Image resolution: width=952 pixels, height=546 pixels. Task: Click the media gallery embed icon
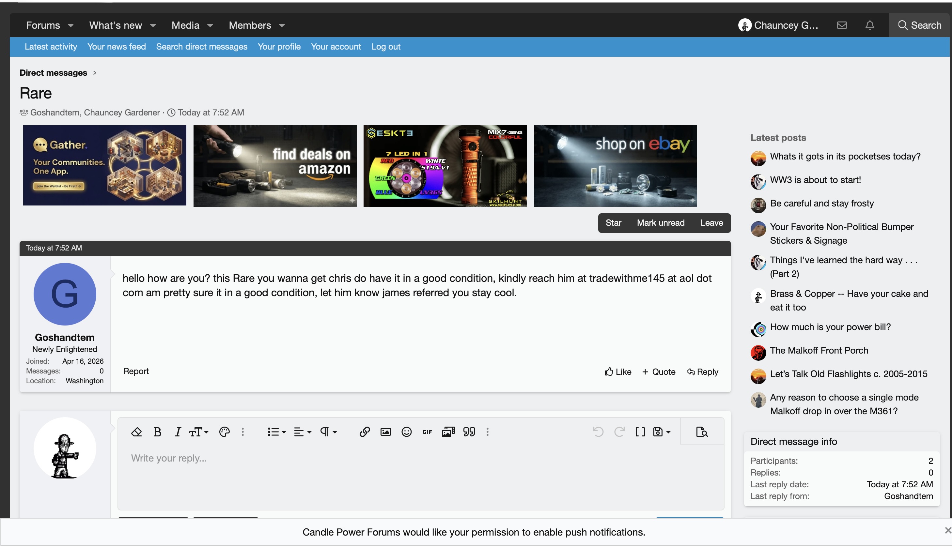448,432
